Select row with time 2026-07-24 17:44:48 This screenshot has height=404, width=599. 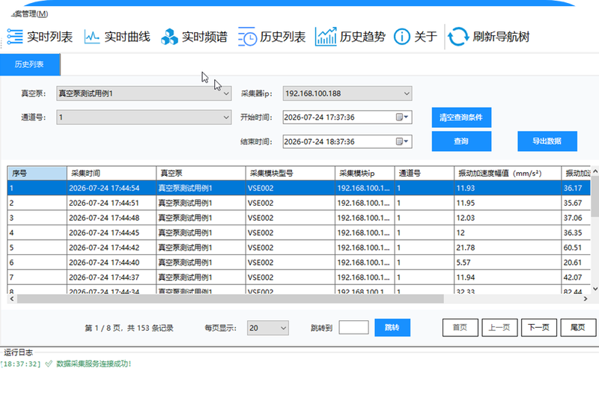pos(299,218)
